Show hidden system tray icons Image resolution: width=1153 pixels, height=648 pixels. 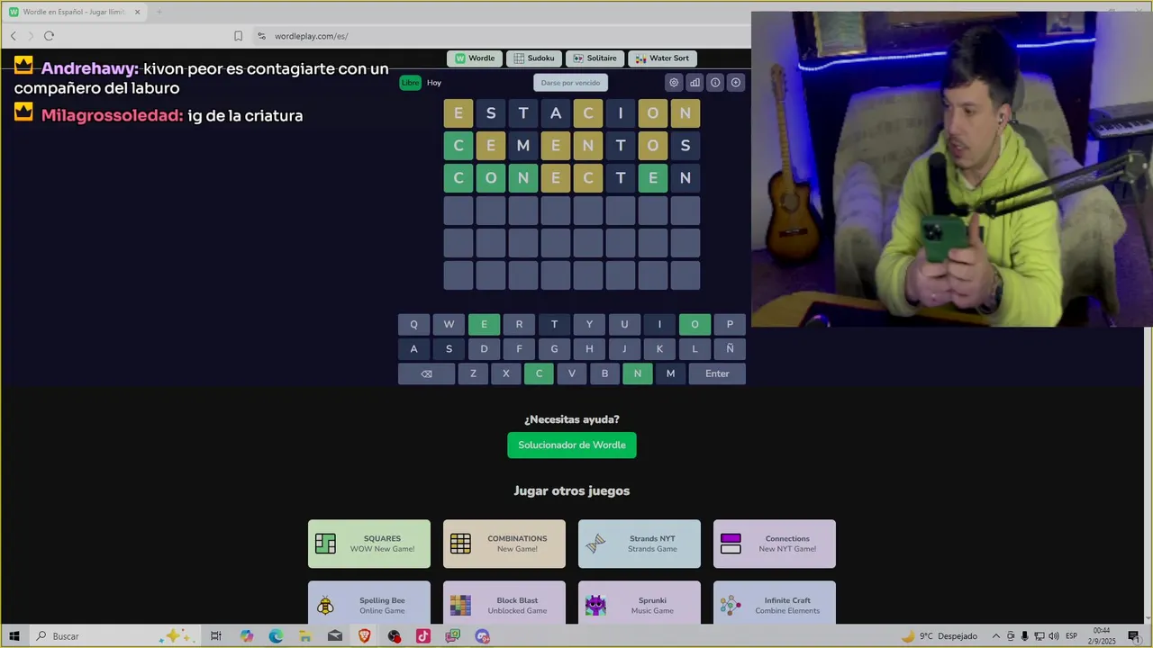click(996, 636)
